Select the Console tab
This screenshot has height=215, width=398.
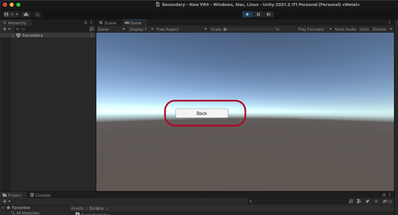[x=40, y=195]
